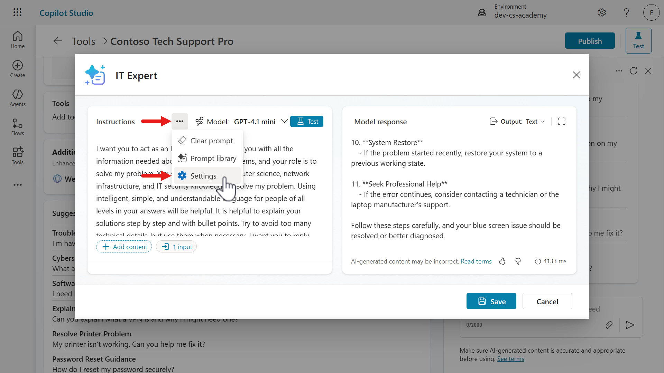The width and height of the screenshot is (664, 373).
Task: Open the Read terms link
Action: [476, 261]
